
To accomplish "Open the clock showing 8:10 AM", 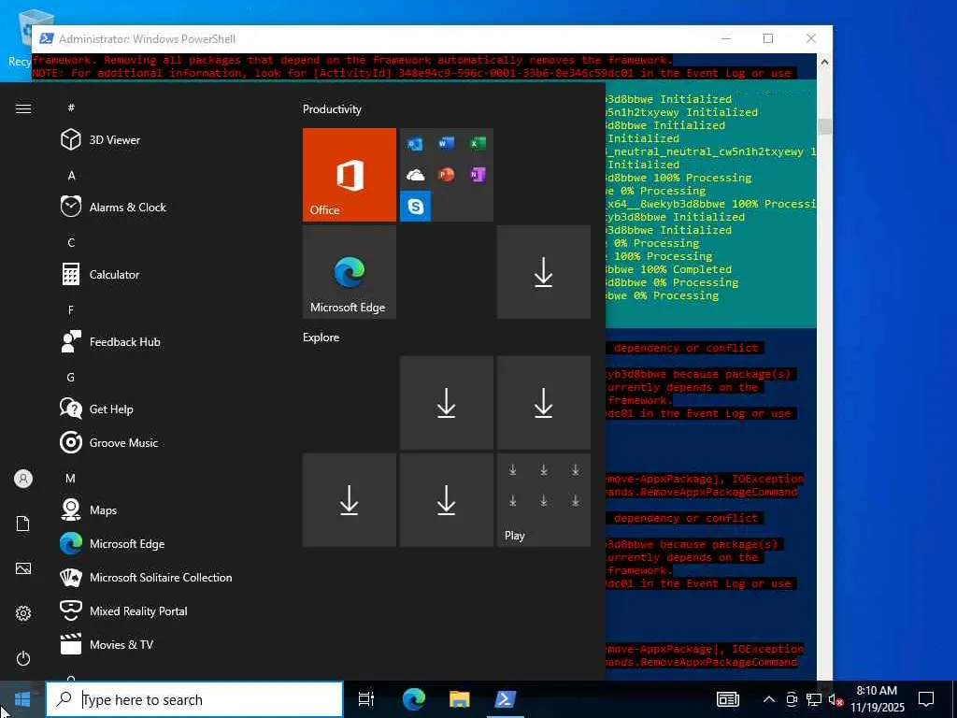I will coord(877,699).
